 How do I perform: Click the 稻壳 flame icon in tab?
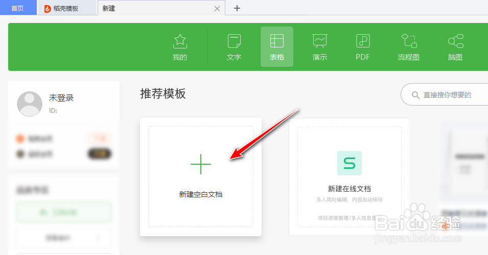[x=48, y=9]
